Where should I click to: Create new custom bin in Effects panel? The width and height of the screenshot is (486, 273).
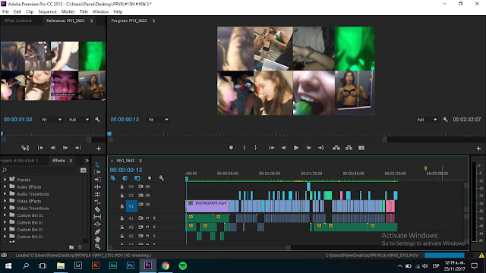pyautogui.click(x=71, y=247)
